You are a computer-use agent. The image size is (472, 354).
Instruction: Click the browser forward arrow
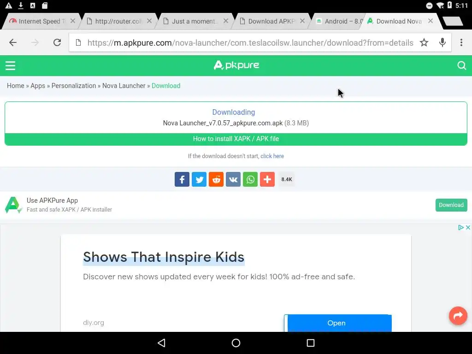point(35,43)
